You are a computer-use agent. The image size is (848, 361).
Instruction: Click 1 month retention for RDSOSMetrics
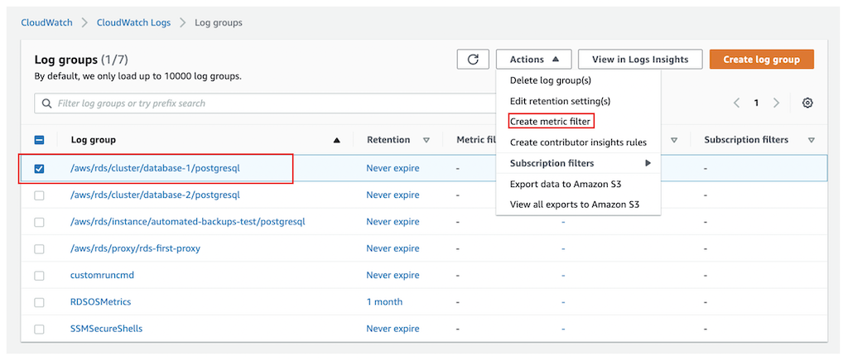pyautogui.click(x=384, y=302)
